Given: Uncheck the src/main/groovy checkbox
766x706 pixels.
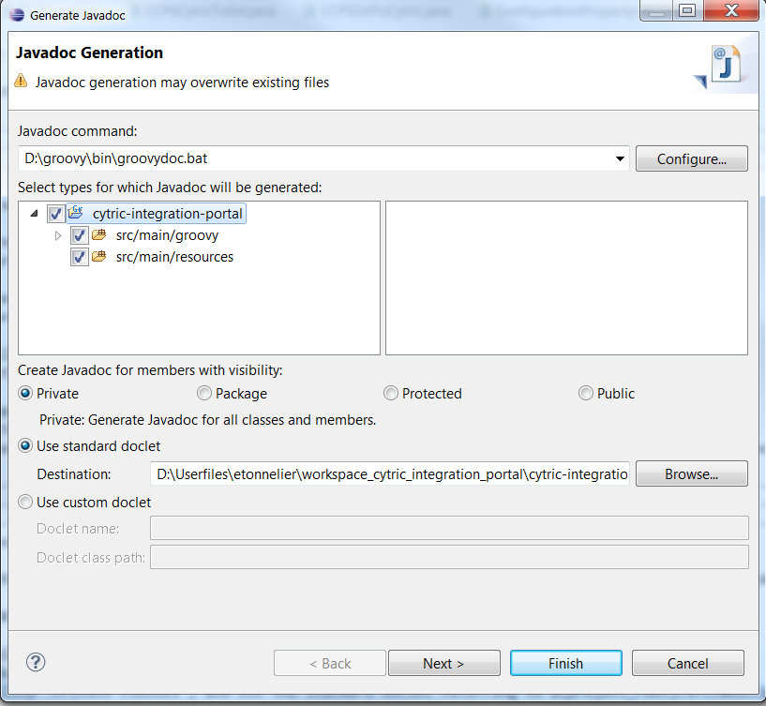Looking at the screenshot, I should point(80,235).
